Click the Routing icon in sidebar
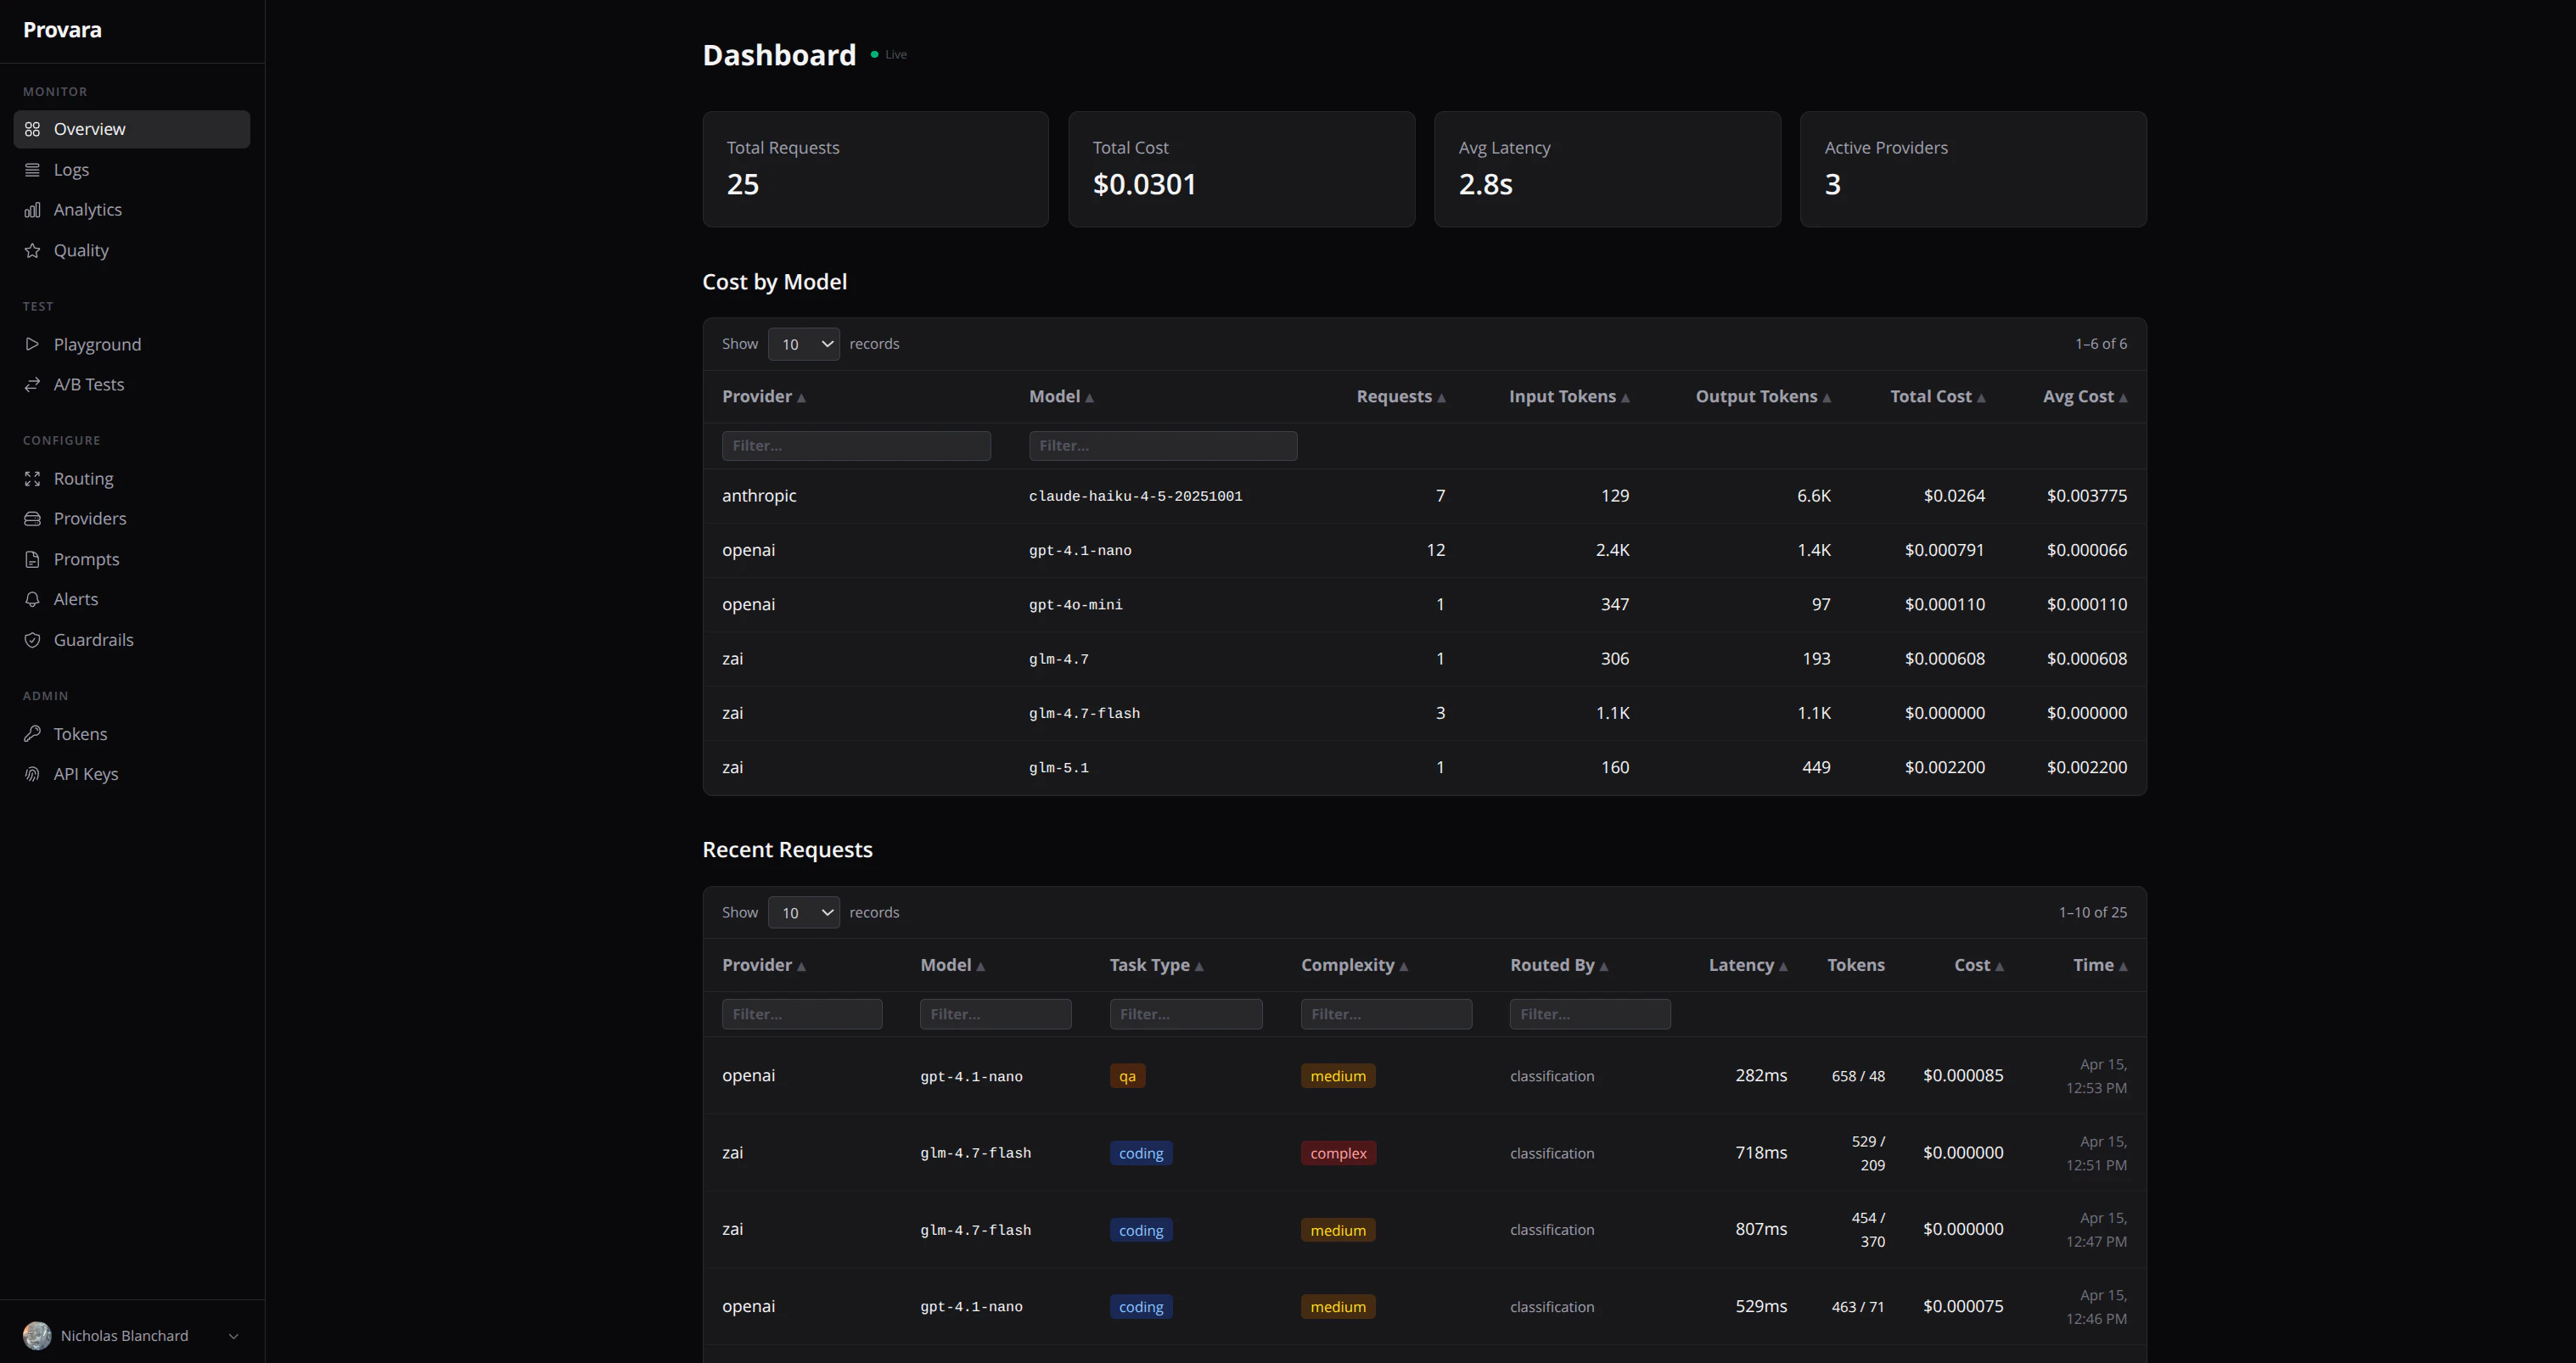The width and height of the screenshot is (2576, 1363). pyautogui.click(x=32, y=479)
